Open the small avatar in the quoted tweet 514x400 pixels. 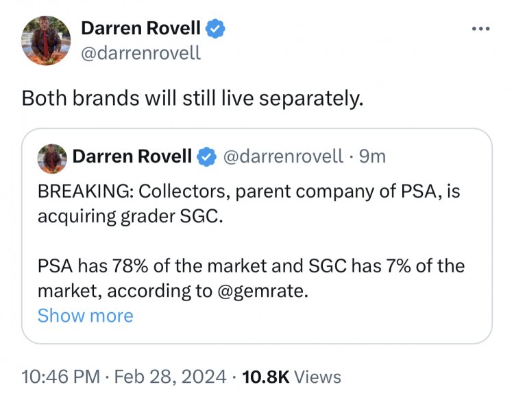(x=52, y=158)
